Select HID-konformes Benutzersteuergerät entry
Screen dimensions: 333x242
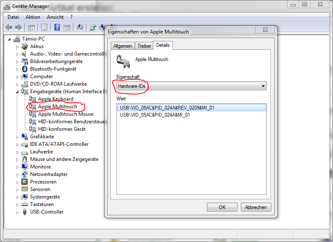(71, 122)
